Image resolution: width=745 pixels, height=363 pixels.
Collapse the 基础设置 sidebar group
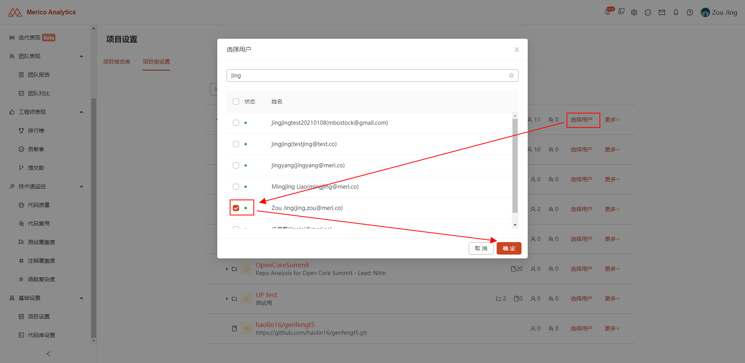pyautogui.click(x=81, y=298)
